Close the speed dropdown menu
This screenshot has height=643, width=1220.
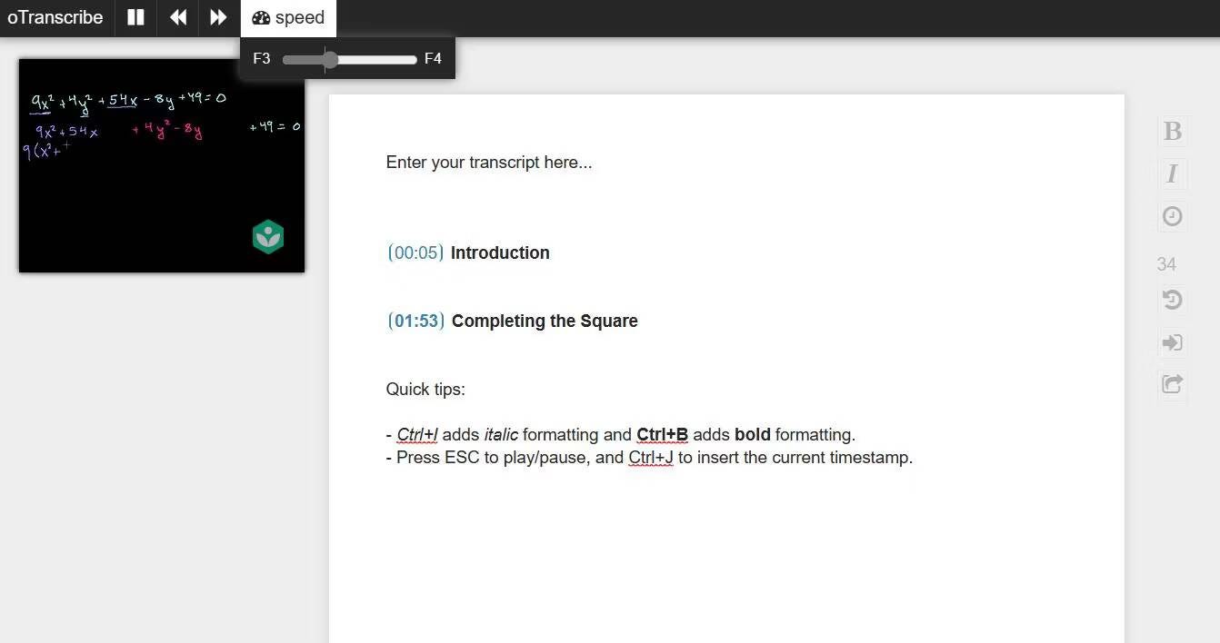(x=288, y=18)
